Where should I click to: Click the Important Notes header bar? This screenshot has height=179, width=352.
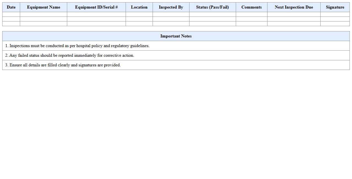[176, 36]
